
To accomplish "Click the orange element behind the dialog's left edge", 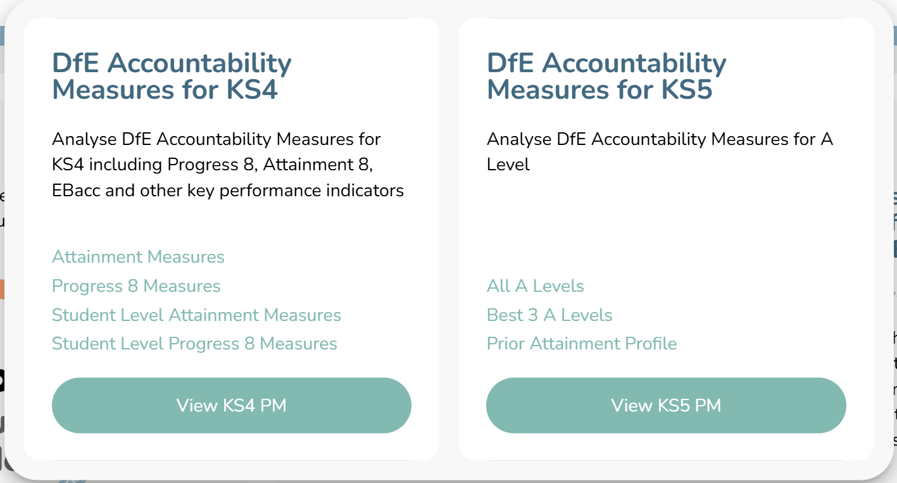I will point(2,289).
